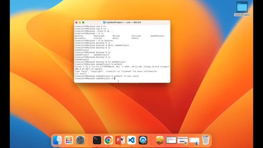Restore the minimized window with blue badge
The width and height of the screenshot is (263, 148).
point(194,141)
